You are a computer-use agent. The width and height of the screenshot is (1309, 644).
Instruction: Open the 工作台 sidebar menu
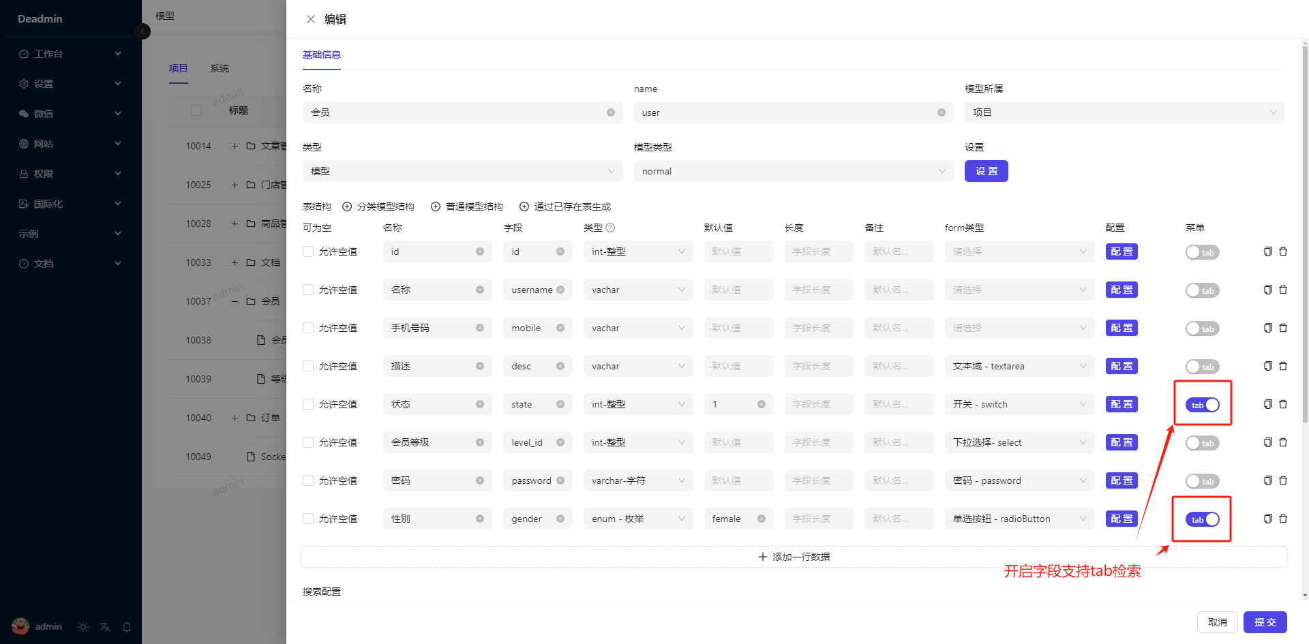[70, 54]
